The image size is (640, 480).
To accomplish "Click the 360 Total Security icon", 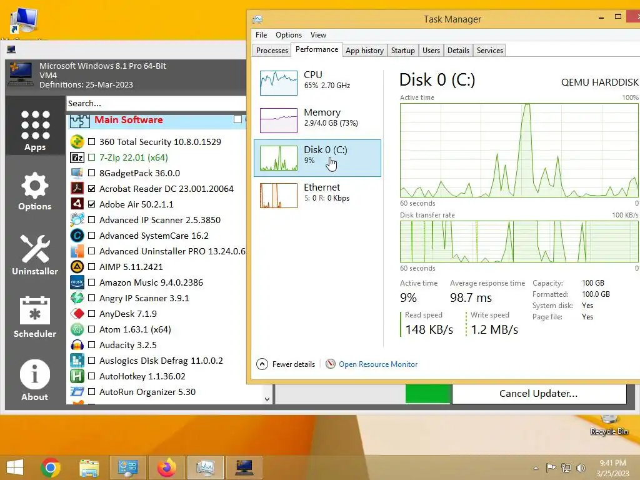I will (x=77, y=142).
